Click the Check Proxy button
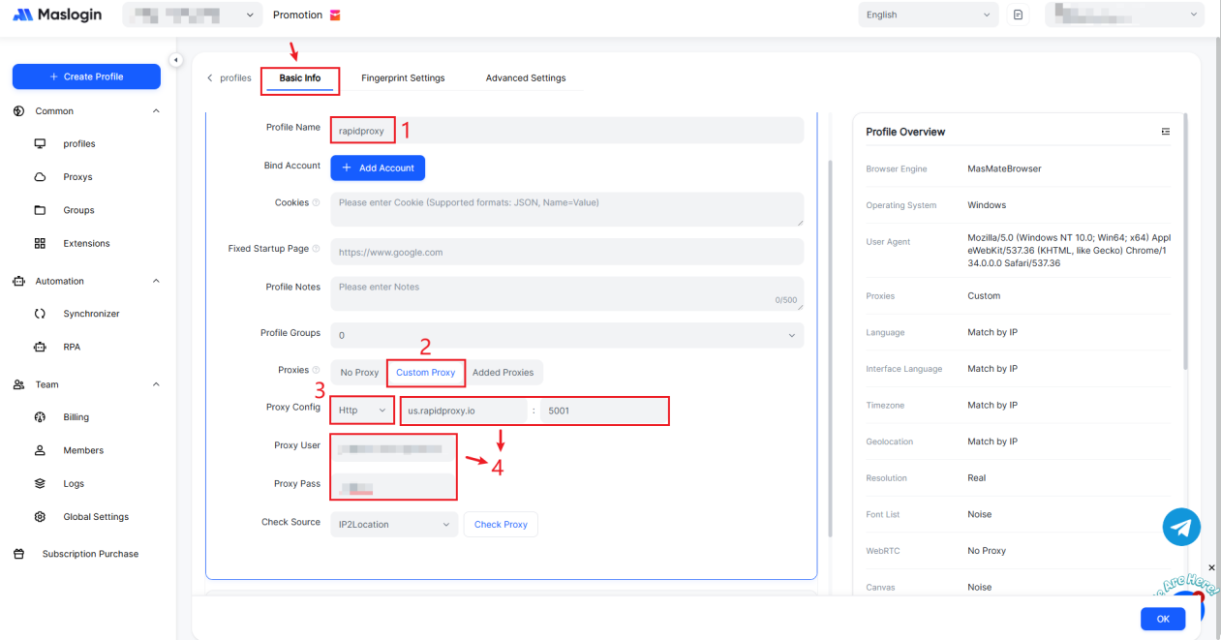 501,525
